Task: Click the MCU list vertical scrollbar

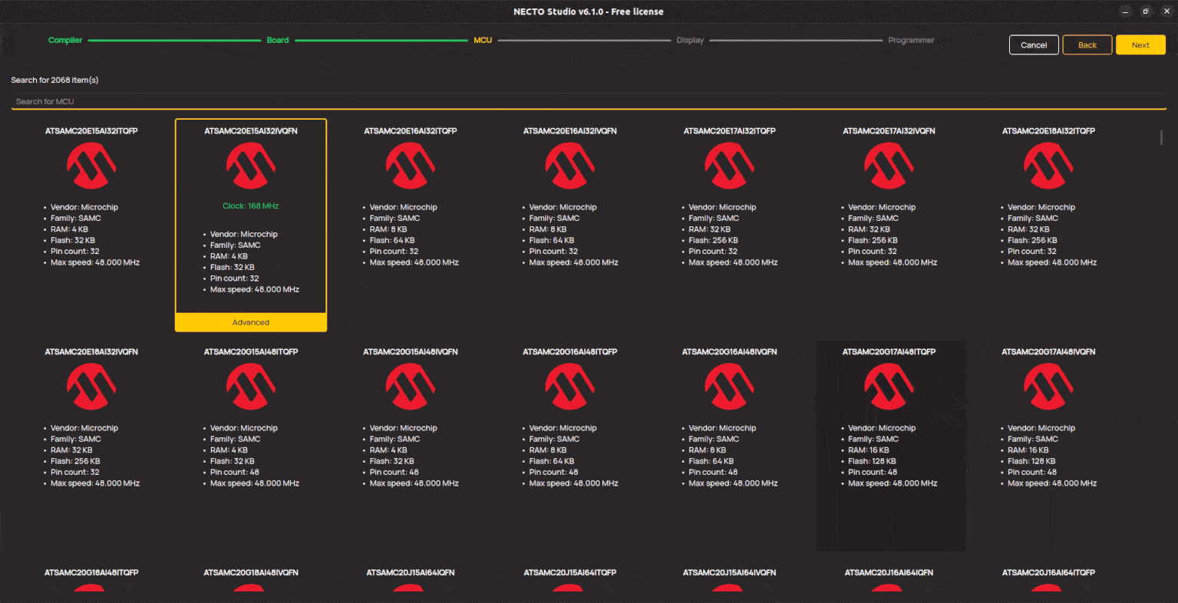Action: [x=1161, y=137]
